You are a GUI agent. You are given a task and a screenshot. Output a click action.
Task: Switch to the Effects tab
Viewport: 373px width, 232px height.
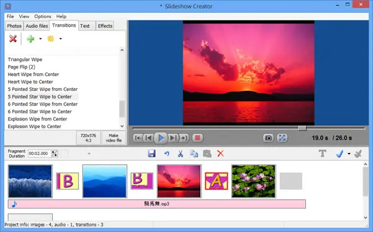point(105,26)
